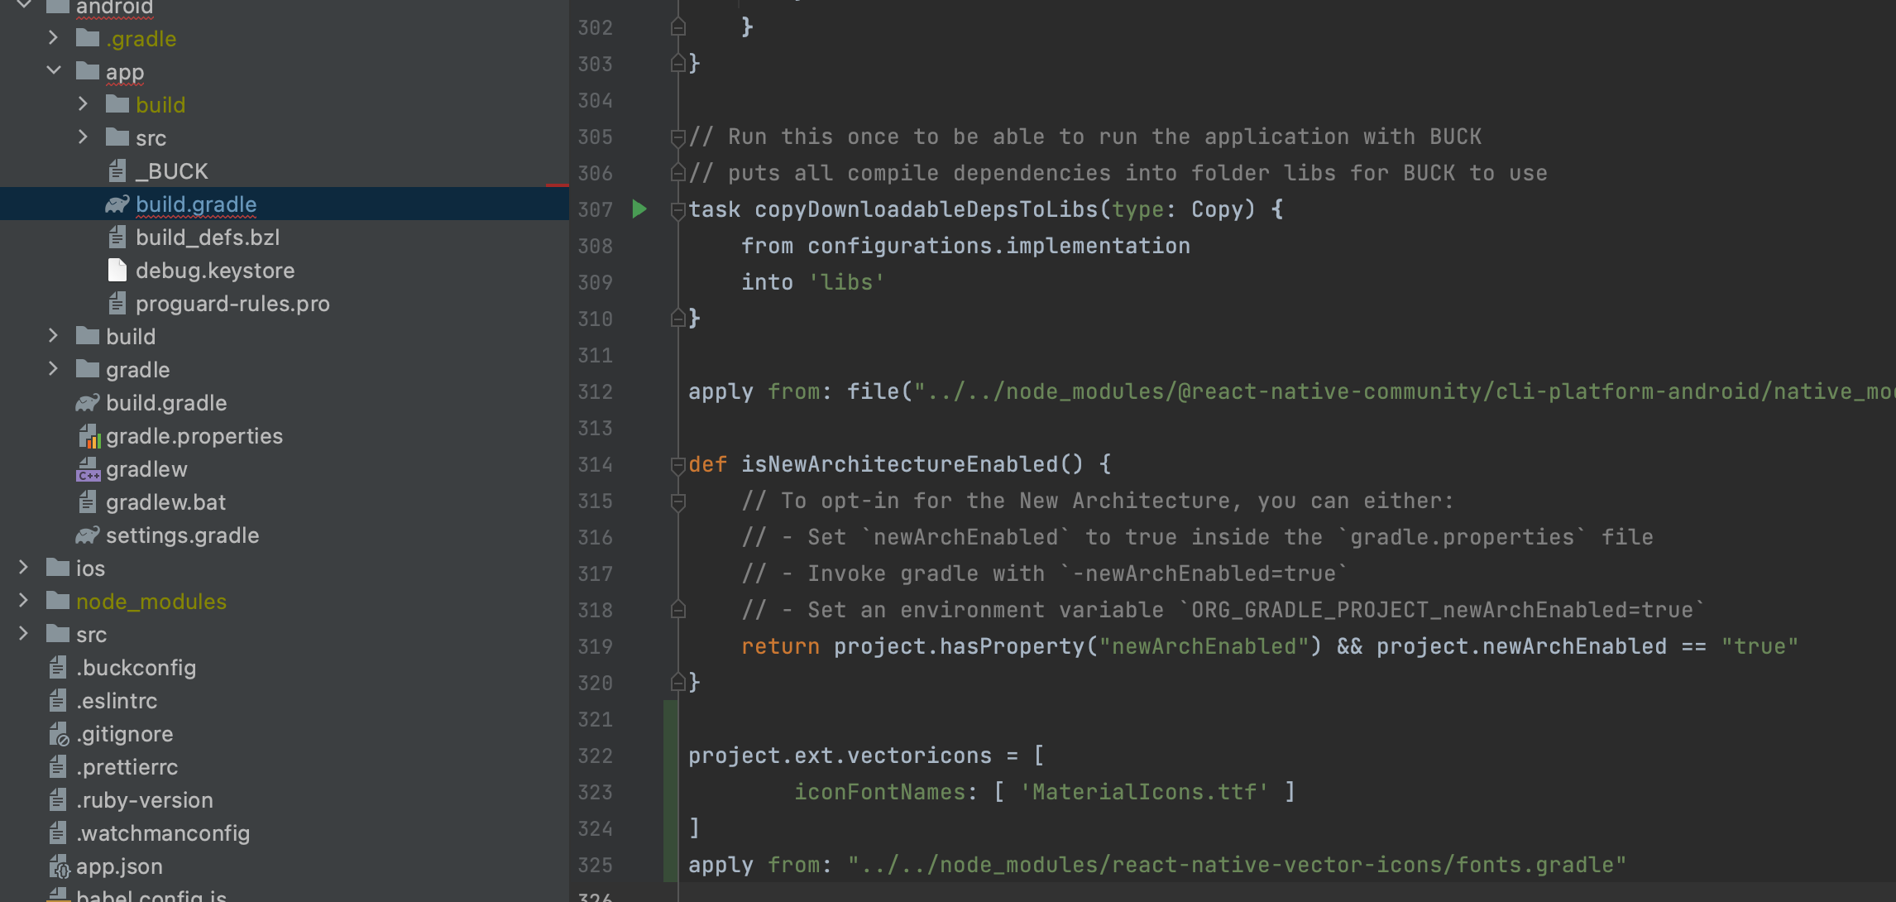Click the gradle elephant icon of the selected app build.gradle
The image size is (1896, 902).
[x=117, y=204]
